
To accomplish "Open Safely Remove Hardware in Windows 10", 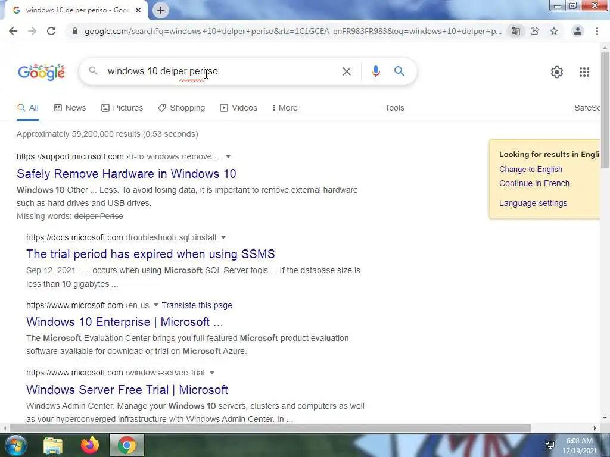I will tap(126, 174).
